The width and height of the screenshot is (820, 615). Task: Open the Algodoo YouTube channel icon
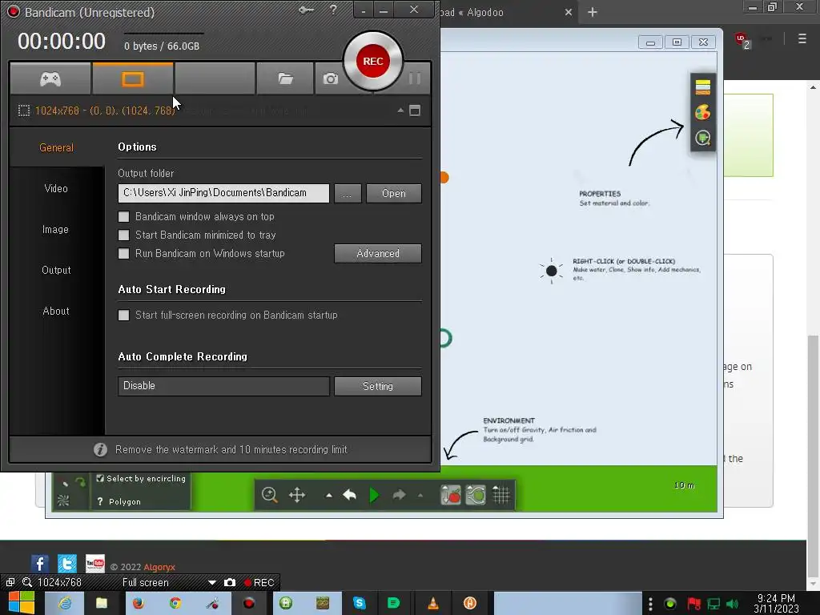click(94, 564)
